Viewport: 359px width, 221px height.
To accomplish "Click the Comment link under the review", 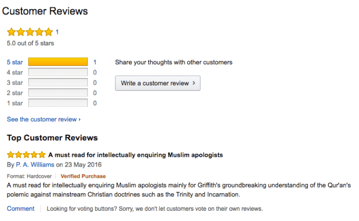I will coord(21,209).
